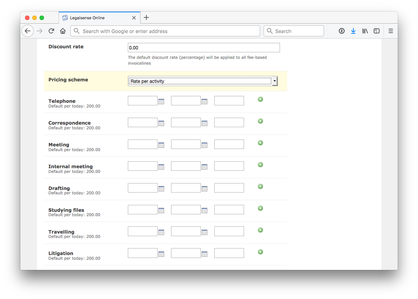Viewport: 418px width, 299px height.
Task: Open second calendar picker in Internal meeting row
Action: point(204,167)
